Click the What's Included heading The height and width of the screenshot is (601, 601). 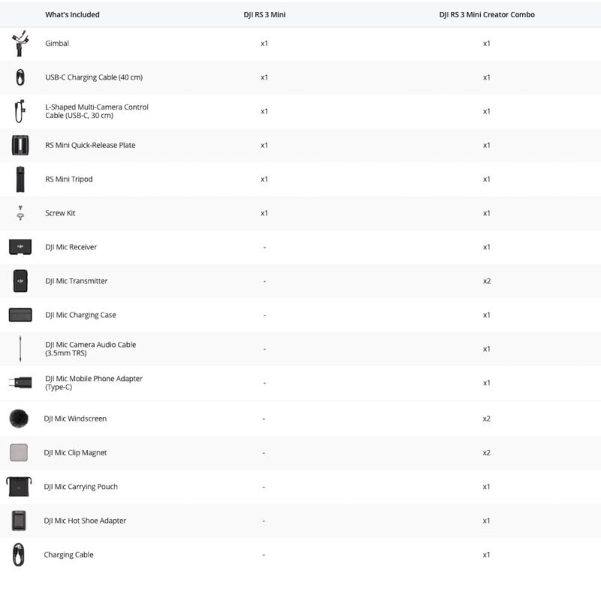[72, 14]
